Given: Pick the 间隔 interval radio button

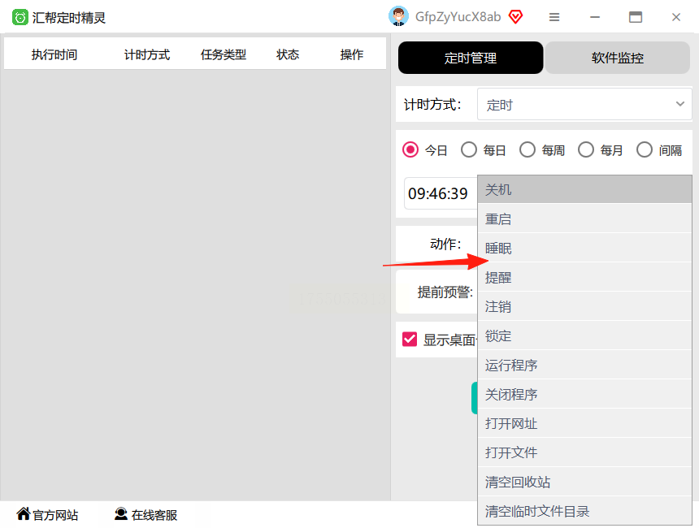Looking at the screenshot, I should (x=645, y=149).
